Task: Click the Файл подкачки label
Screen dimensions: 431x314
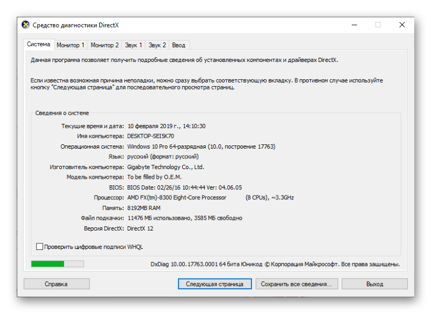Action: (102, 218)
